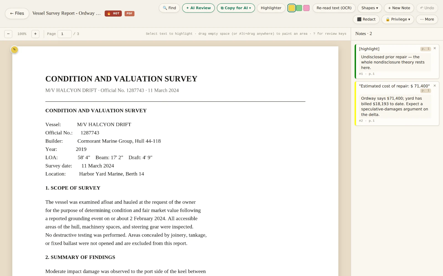Click the heading '2. SUMMARY OF FINDINGS'
Screen dimensions: 443x276
click(x=80, y=257)
